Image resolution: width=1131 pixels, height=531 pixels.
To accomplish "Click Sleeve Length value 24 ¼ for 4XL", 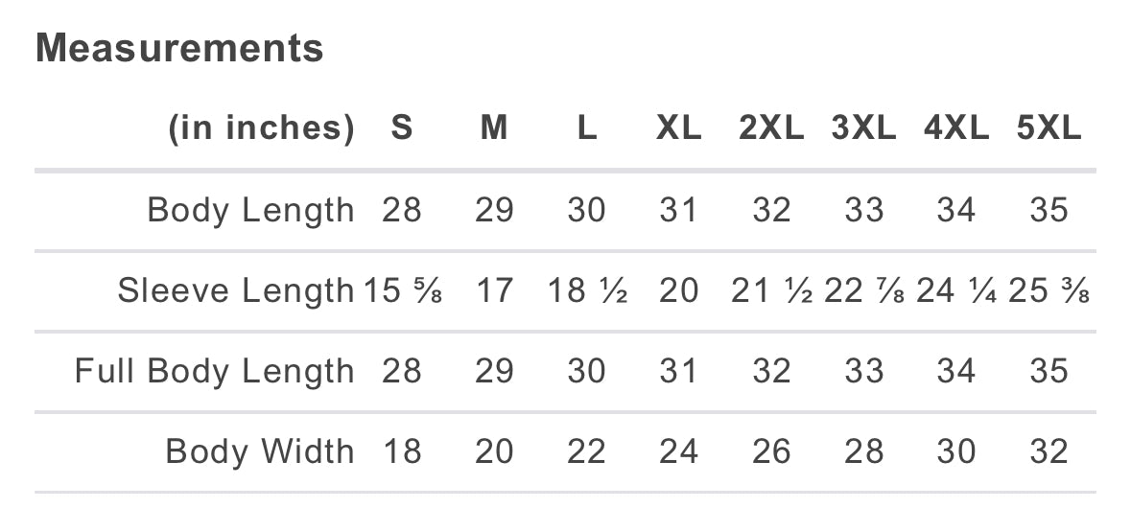I will tap(956, 291).
